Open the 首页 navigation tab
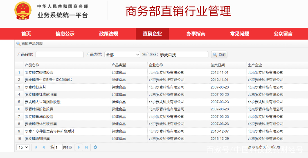308x158 pixels. (26, 34)
